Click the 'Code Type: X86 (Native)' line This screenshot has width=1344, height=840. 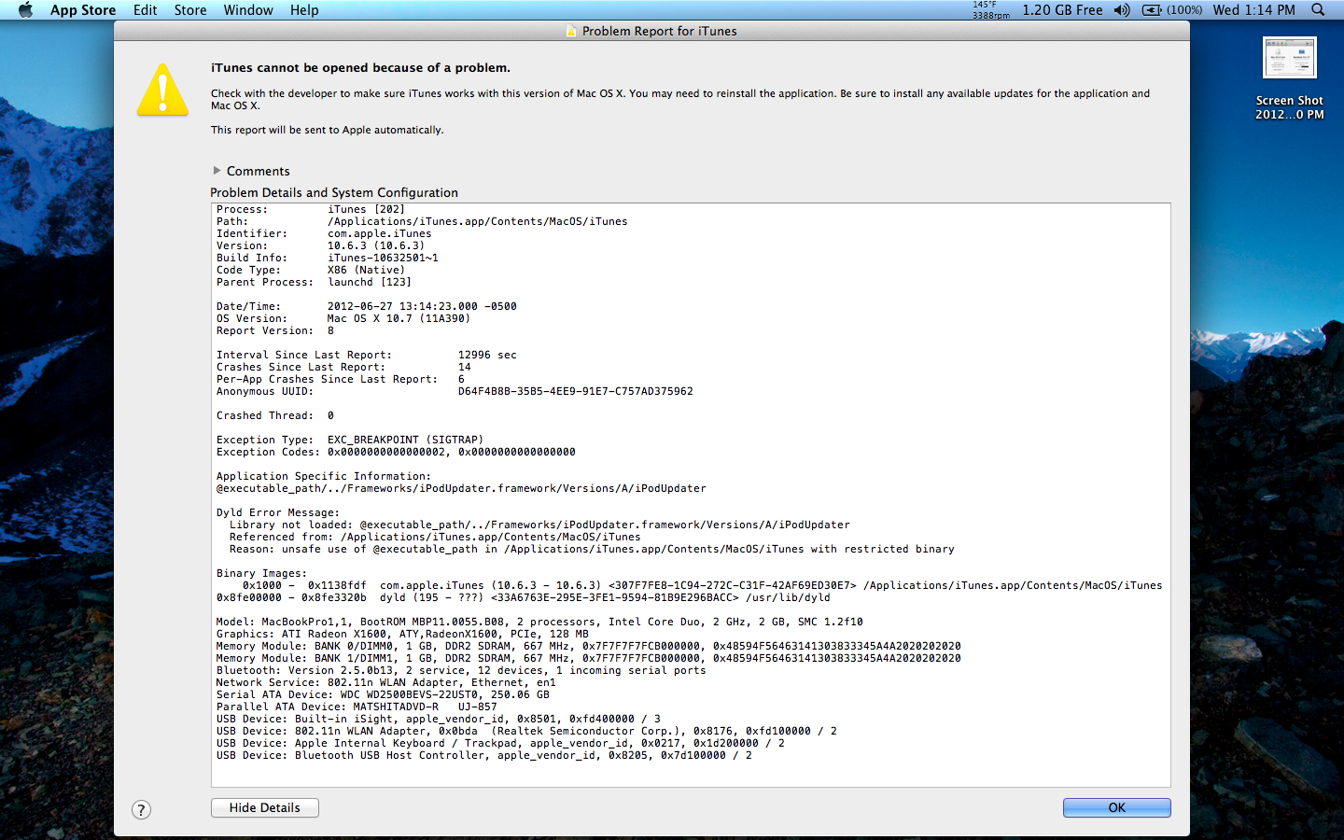[x=311, y=271]
